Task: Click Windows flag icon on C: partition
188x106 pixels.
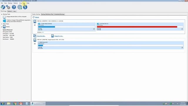Action: [x=98, y=24]
